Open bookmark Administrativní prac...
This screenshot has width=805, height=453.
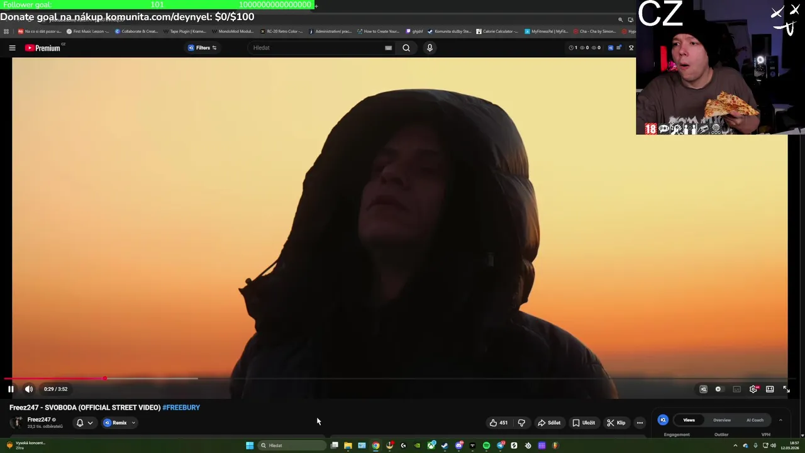330,31
